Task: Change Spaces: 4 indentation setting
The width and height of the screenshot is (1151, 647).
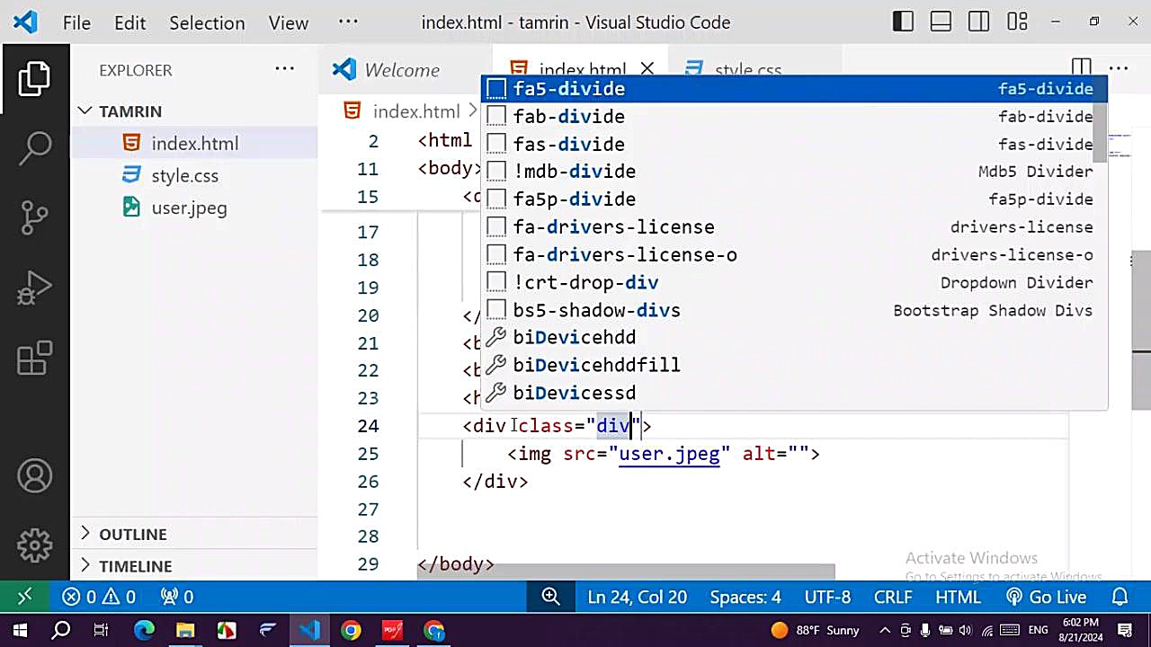Action: [745, 597]
